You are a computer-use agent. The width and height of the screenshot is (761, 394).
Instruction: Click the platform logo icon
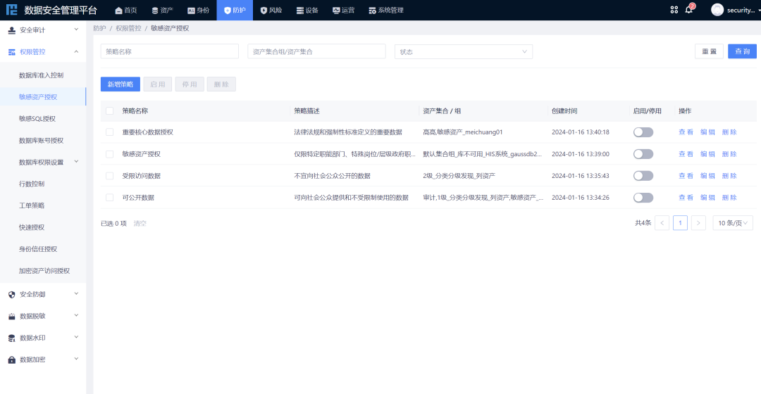coord(11,10)
